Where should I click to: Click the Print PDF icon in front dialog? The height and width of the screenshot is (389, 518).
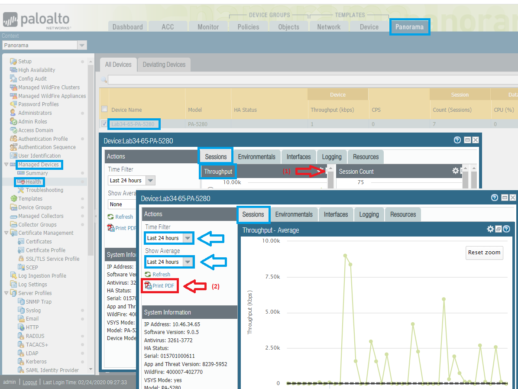tap(148, 285)
